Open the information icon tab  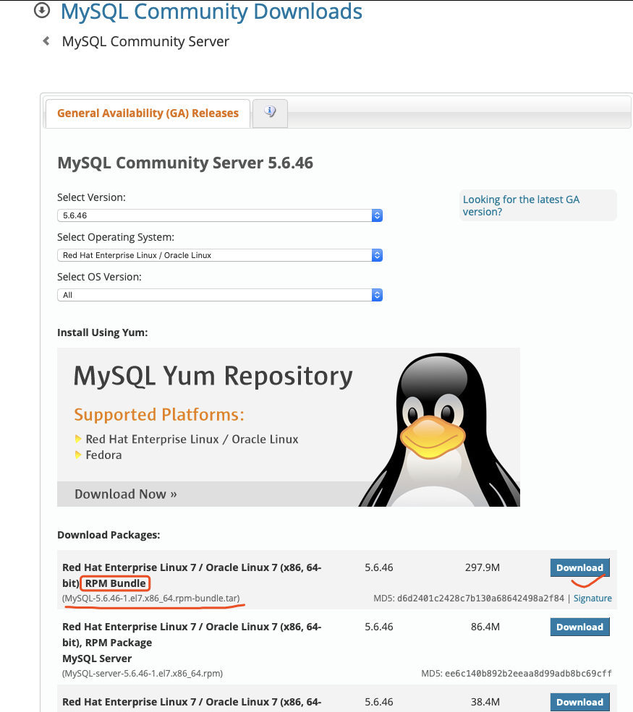tap(270, 112)
